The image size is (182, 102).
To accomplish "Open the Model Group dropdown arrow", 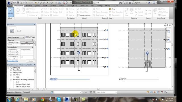I will click(91, 15).
